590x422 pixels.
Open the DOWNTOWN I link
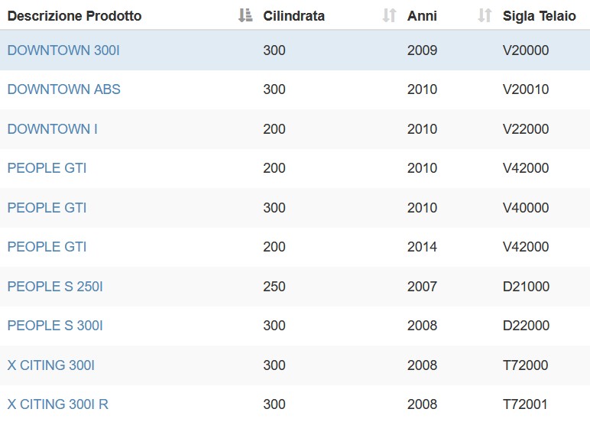(52, 128)
